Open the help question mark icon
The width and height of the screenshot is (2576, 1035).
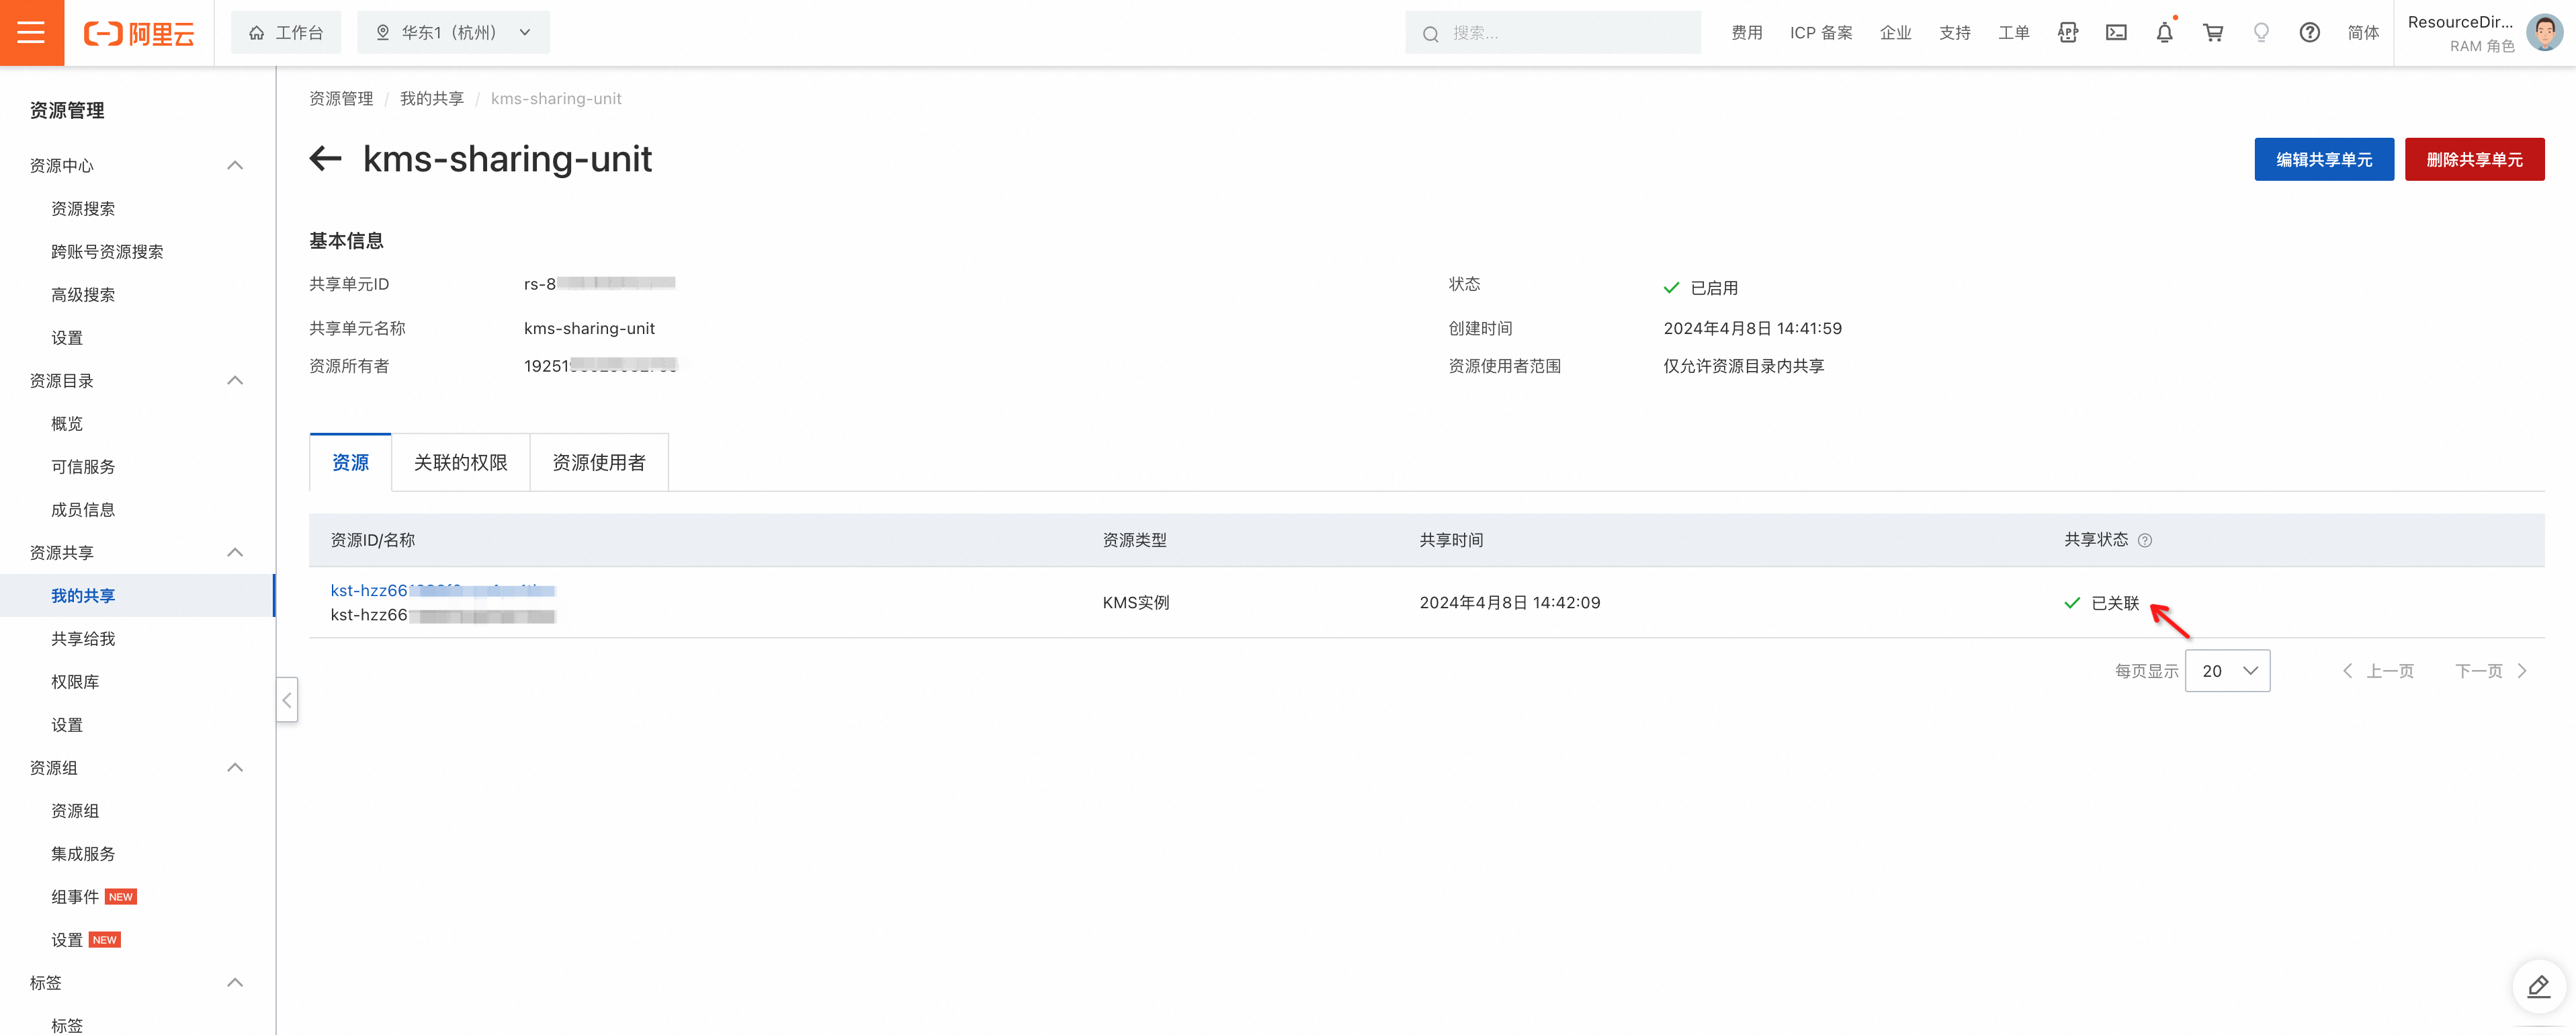[x=2309, y=33]
